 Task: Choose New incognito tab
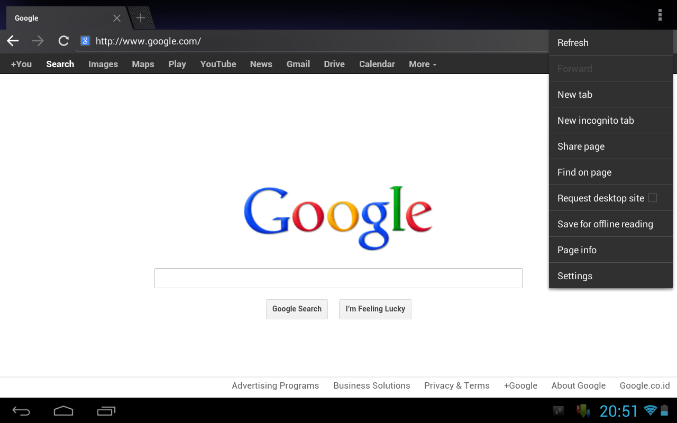coord(611,121)
